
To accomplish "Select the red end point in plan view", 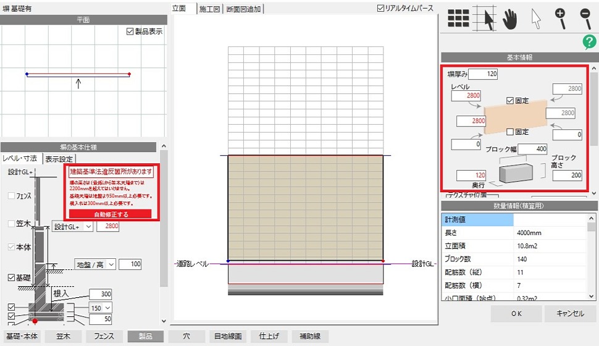I will point(130,74).
